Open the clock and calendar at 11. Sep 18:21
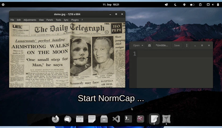The width and height of the screenshot is (222, 128). (111, 5)
